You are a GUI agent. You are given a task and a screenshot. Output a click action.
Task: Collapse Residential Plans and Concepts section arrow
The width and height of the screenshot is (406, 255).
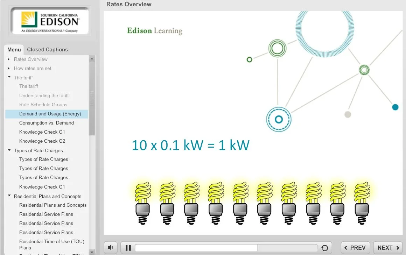pos(9,196)
